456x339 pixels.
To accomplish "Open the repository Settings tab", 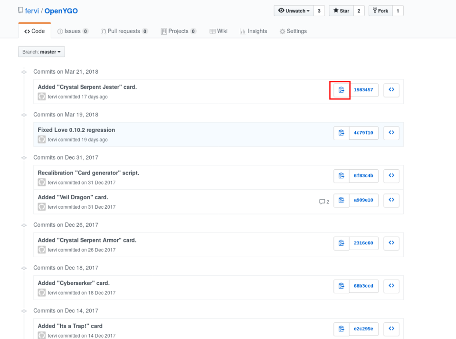I will (x=293, y=31).
